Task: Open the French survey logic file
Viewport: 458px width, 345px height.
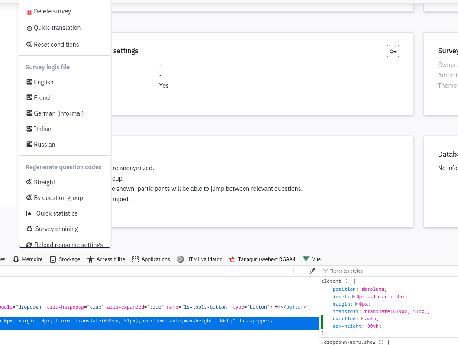Action: click(x=43, y=98)
